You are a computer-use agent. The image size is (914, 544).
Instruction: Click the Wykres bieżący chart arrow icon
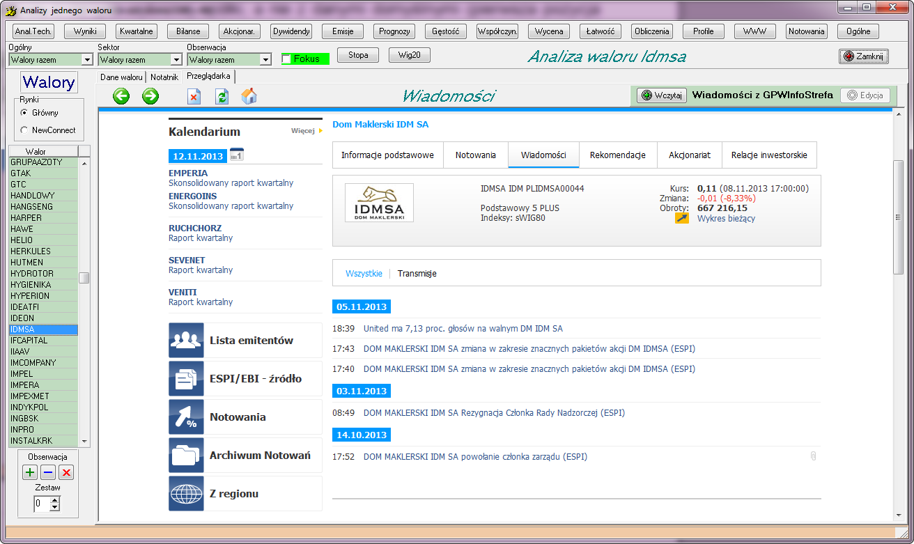coord(682,218)
